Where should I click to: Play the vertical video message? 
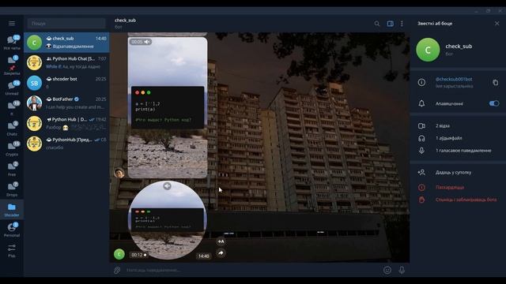[x=168, y=107]
